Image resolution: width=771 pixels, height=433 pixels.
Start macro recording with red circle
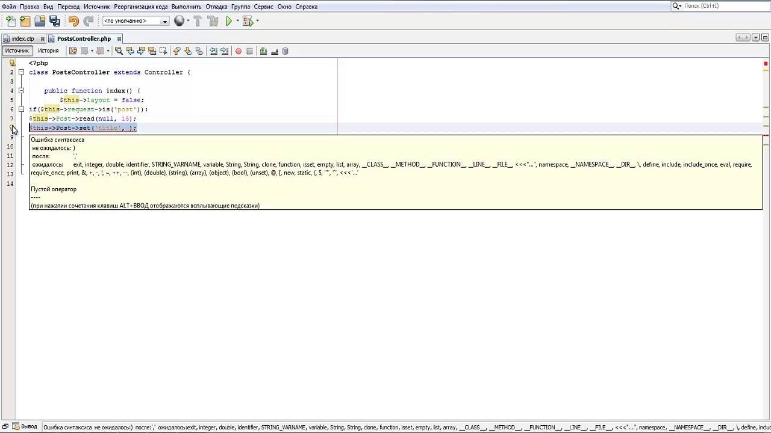(239, 51)
